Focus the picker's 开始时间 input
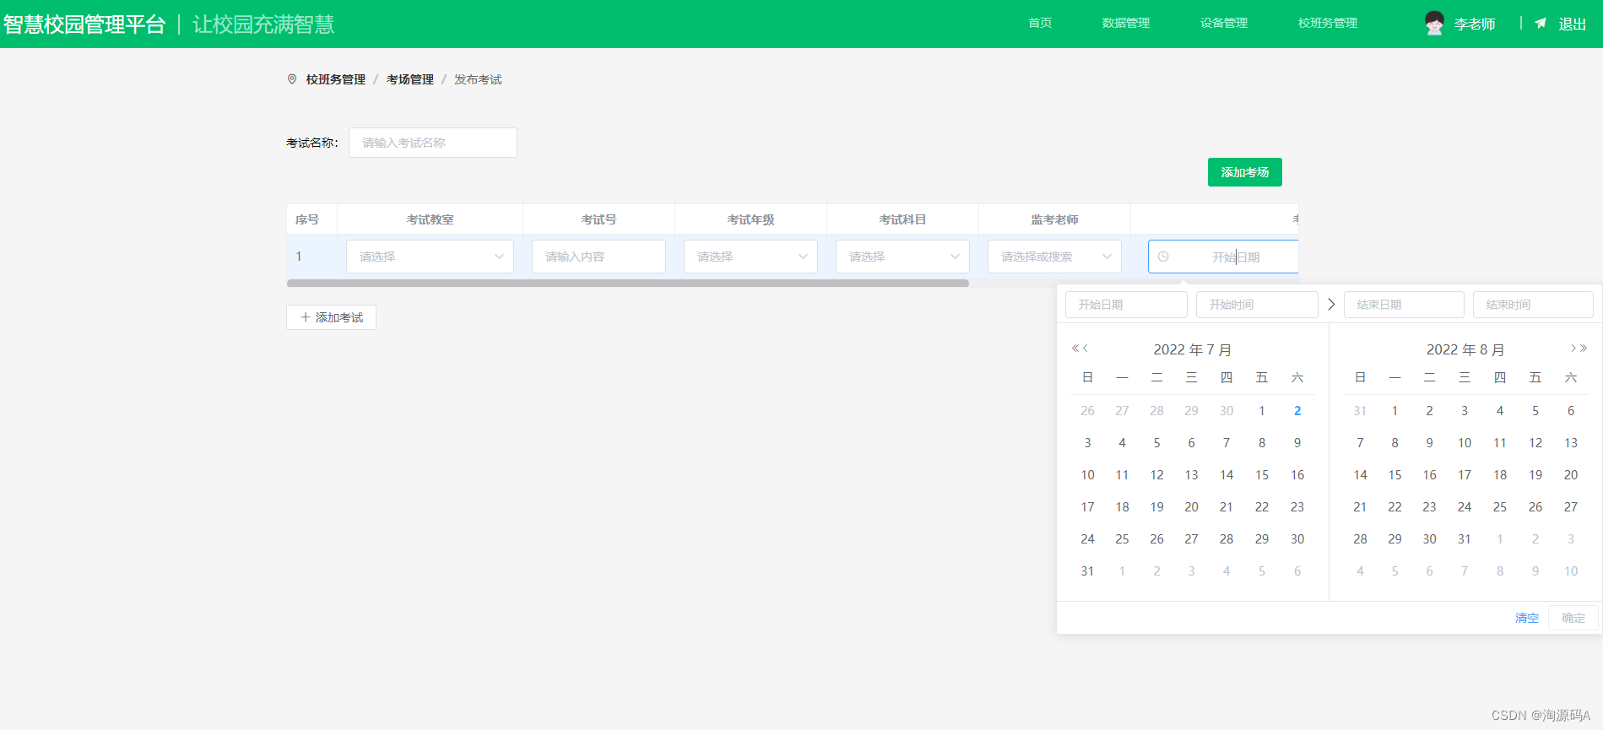Image resolution: width=1603 pixels, height=730 pixels. pos(1257,305)
